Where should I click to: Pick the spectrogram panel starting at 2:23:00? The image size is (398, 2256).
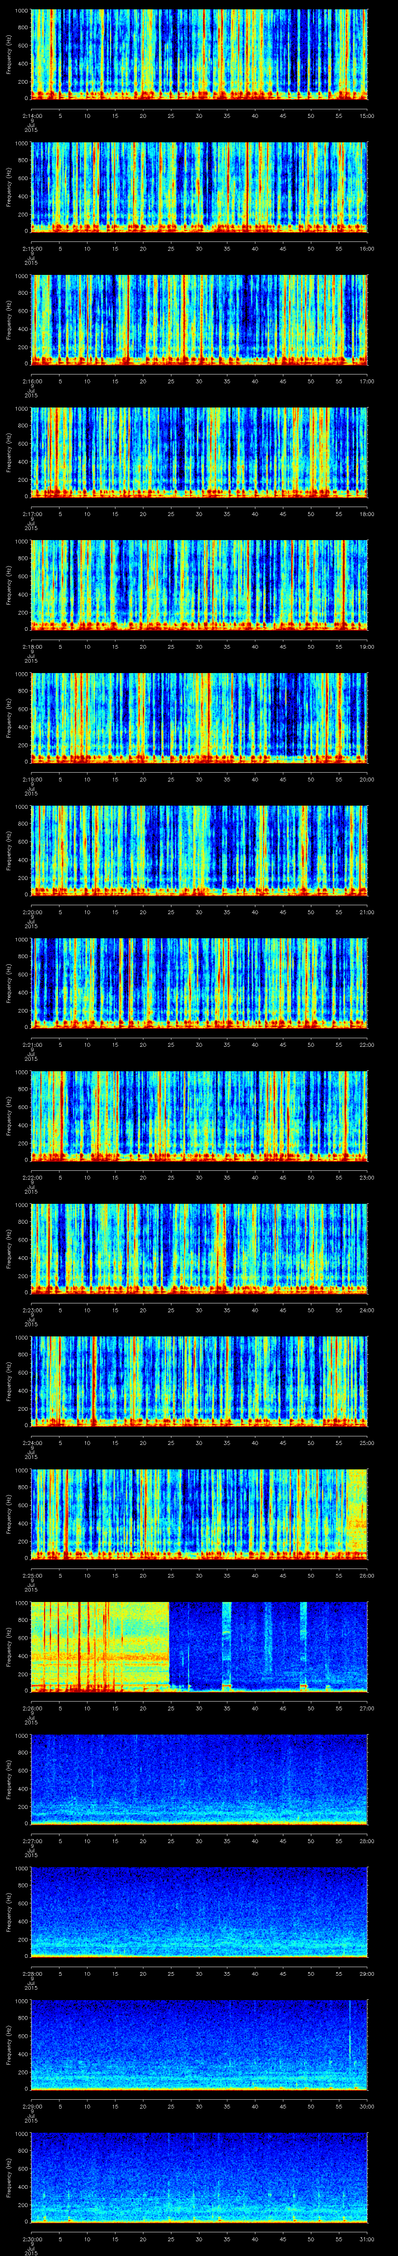coord(199,1248)
